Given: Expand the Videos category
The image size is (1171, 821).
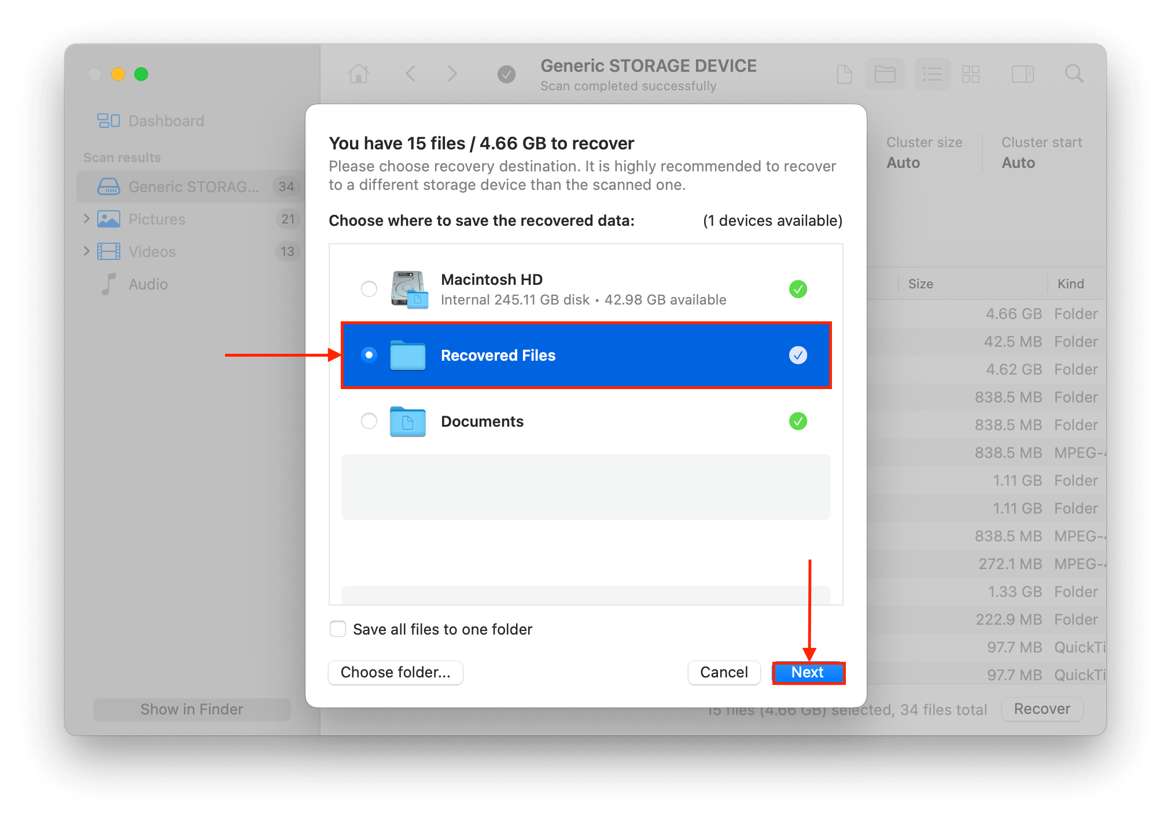Looking at the screenshot, I should (86, 251).
